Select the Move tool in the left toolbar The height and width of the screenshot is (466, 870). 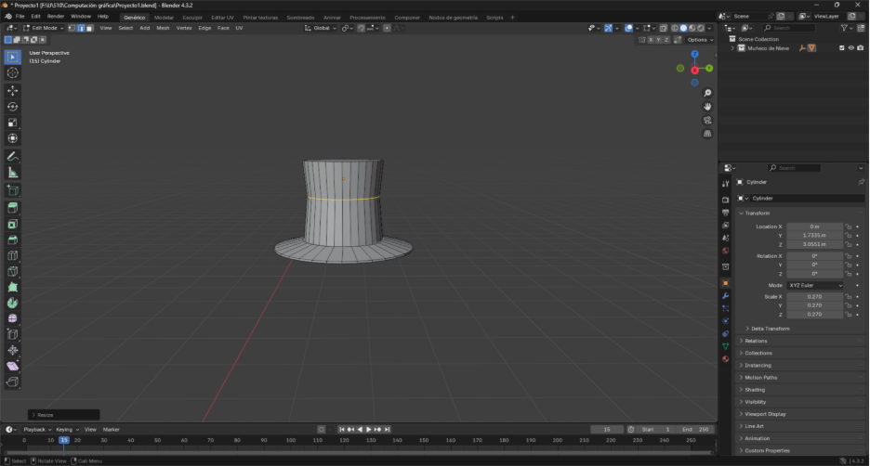click(13, 90)
